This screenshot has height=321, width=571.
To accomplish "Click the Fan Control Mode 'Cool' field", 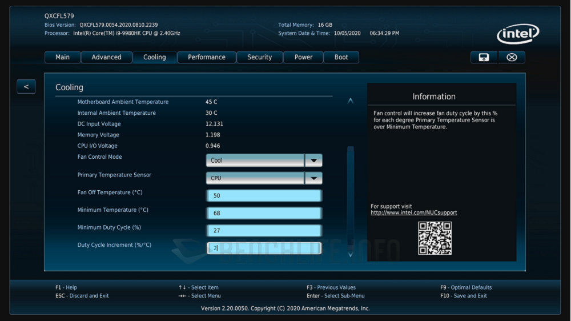I will (255, 160).
